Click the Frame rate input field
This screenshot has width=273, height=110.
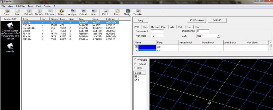[157, 36]
